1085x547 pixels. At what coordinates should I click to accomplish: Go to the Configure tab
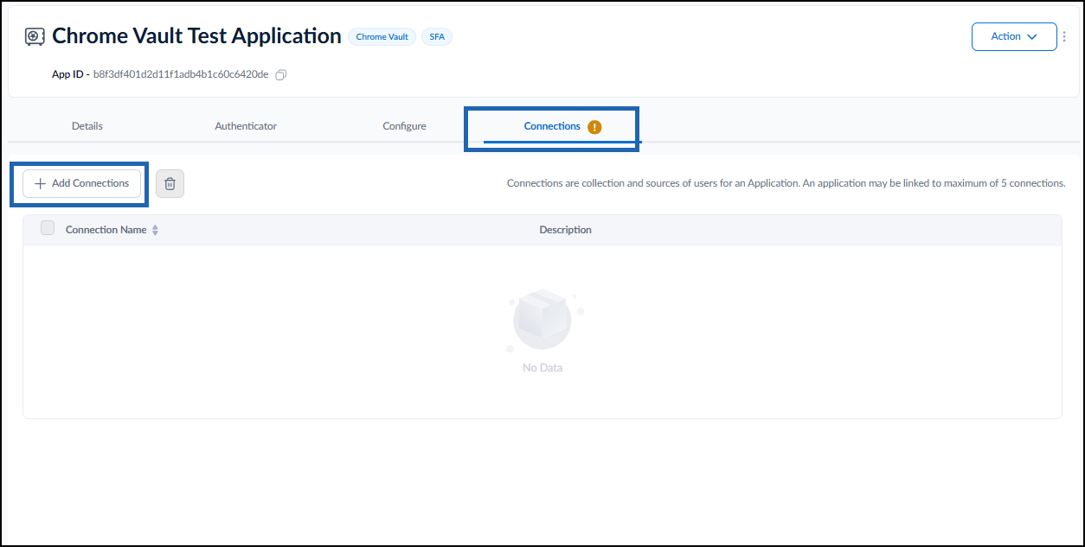404,126
